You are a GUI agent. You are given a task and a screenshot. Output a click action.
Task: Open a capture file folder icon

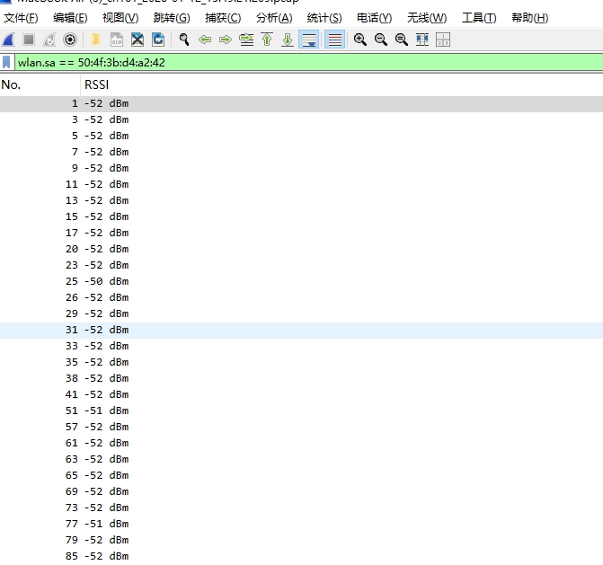95,40
